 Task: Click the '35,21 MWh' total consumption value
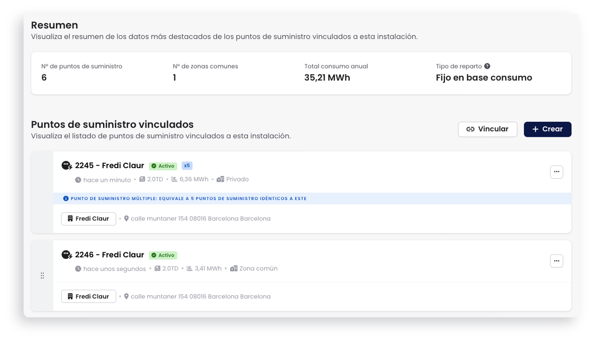click(327, 78)
